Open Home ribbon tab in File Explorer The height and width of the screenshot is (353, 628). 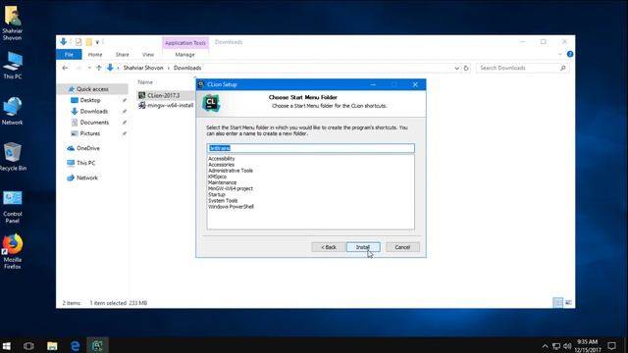95,55
